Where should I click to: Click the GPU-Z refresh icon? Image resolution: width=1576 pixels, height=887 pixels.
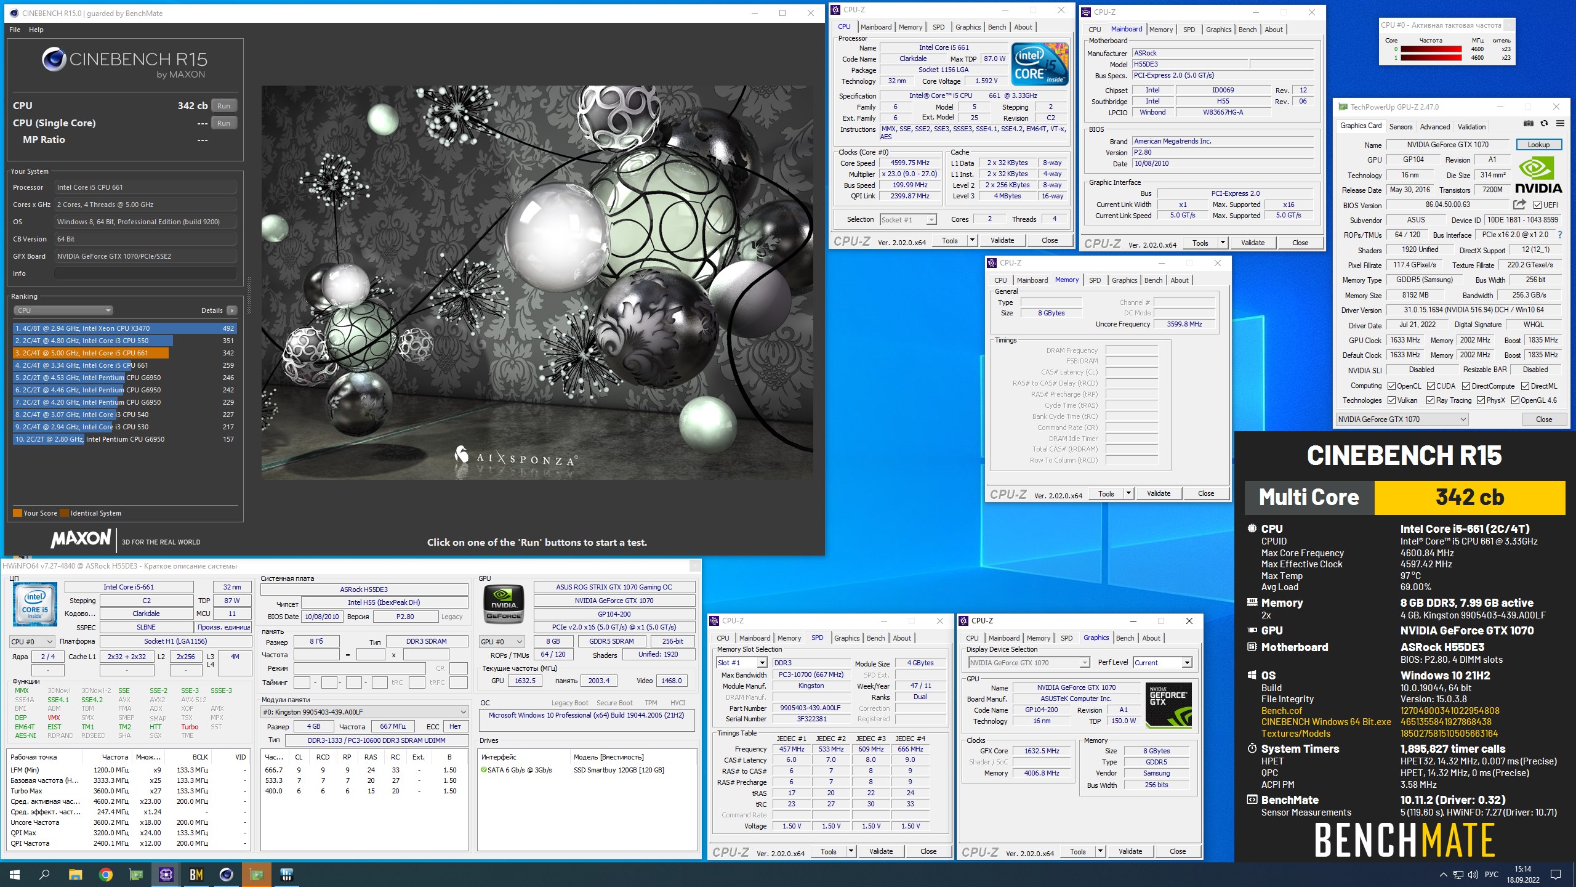pos(1544,124)
